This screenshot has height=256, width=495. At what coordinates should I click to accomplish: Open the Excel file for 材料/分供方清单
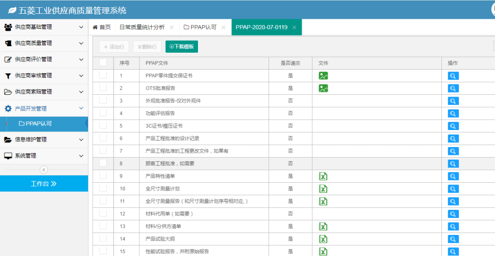[323, 226]
